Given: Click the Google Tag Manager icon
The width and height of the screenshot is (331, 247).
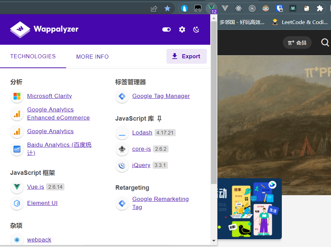Looking at the screenshot, I should coord(122,97).
